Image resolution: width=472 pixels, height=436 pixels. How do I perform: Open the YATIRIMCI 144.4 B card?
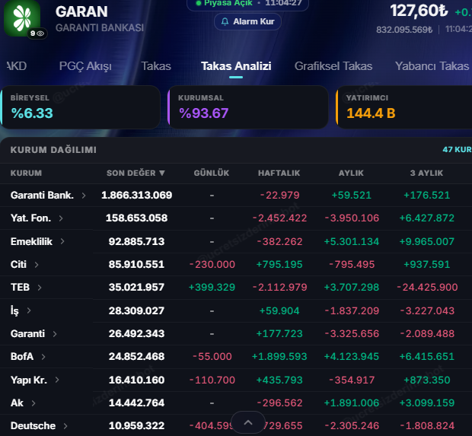tap(403, 107)
